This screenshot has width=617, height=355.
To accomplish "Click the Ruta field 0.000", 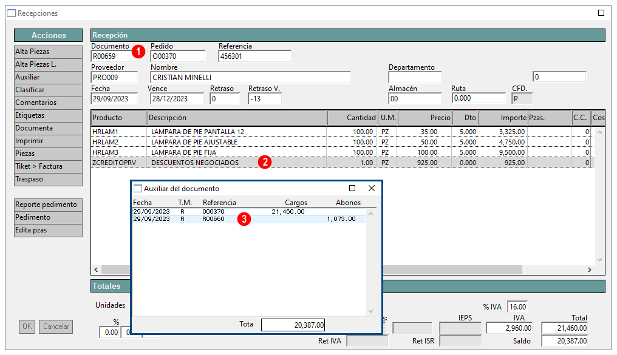I will tap(479, 98).
